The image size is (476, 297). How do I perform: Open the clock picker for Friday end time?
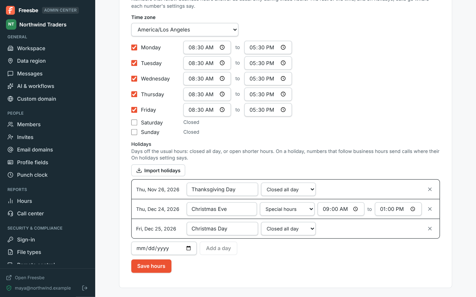point(283,110)
